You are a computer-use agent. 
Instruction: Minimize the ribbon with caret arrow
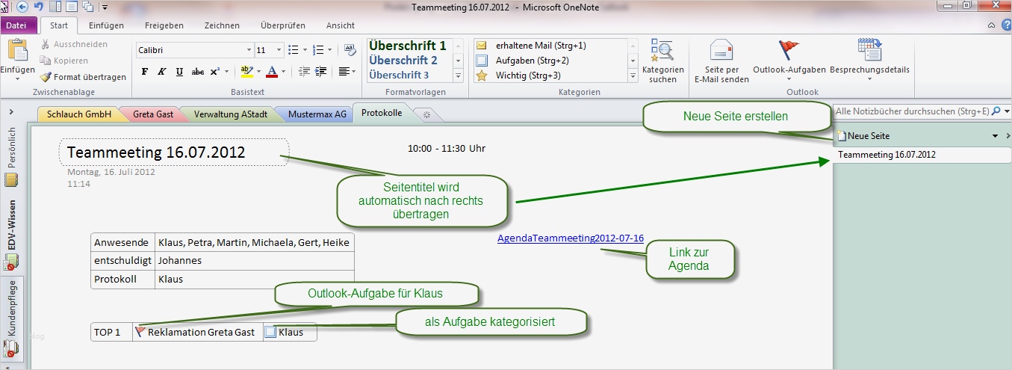point(990,25)
